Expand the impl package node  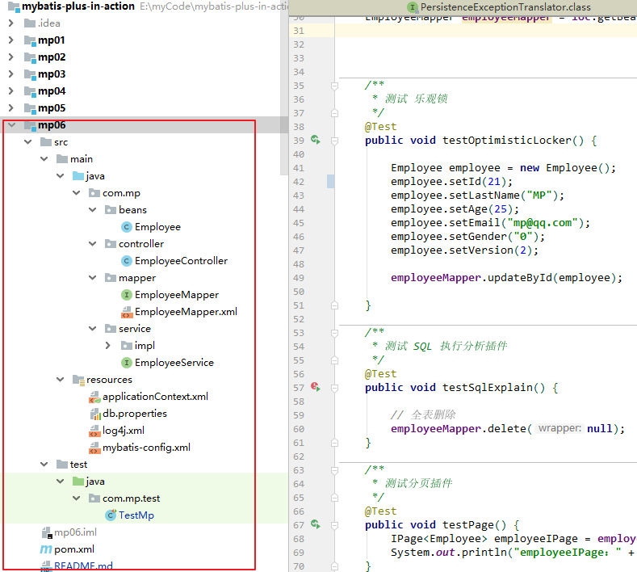click(x=109, y=346)
